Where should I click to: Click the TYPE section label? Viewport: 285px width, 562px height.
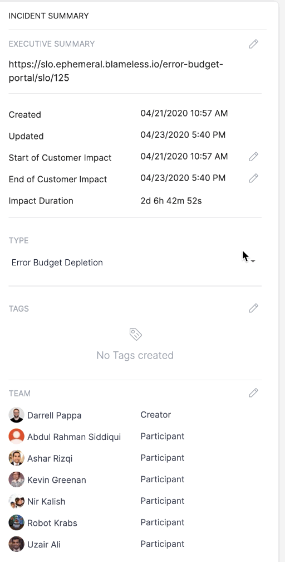[x=18, y=240]
